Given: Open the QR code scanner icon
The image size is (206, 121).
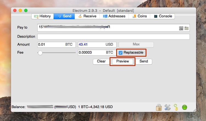Looking at the screenshot, I should point(181,28).
